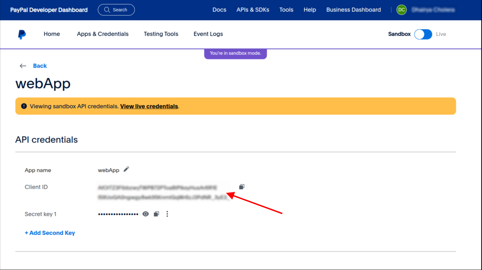Click the search magnifier icon
Viewport: 482px width, 270px height.
tap(107, 10)
